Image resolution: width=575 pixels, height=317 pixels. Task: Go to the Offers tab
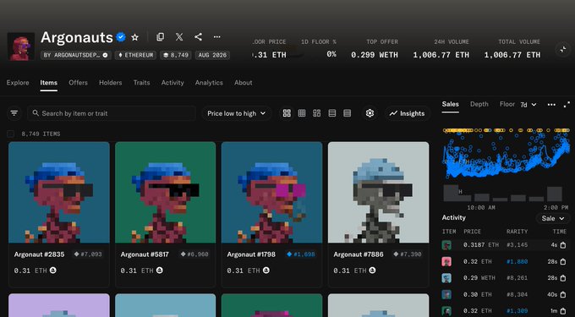tap(78, 83)
